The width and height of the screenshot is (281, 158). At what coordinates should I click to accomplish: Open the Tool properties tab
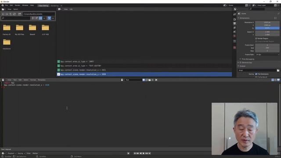coord(234,14)
